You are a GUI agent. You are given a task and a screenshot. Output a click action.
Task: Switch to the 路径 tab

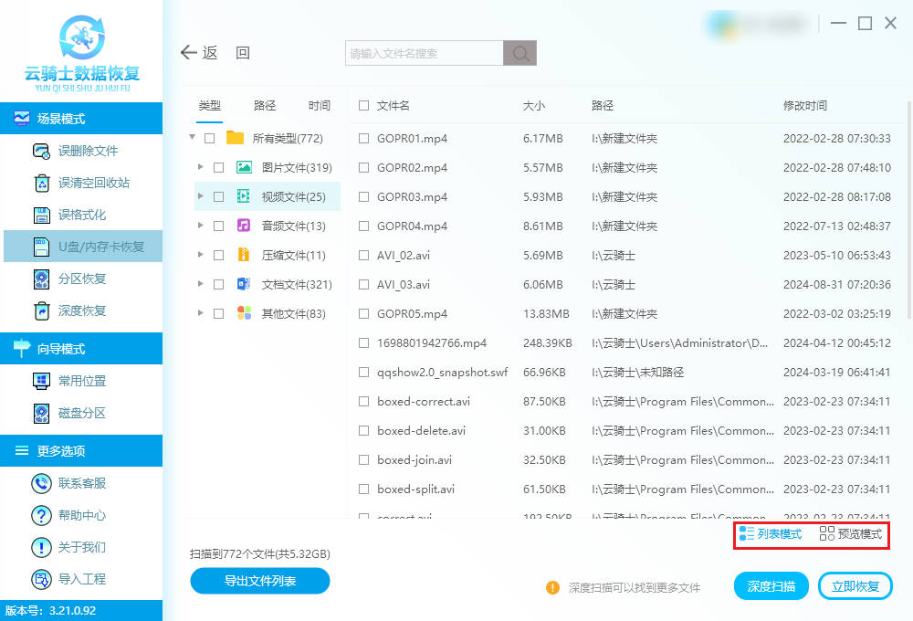[265, 106]
